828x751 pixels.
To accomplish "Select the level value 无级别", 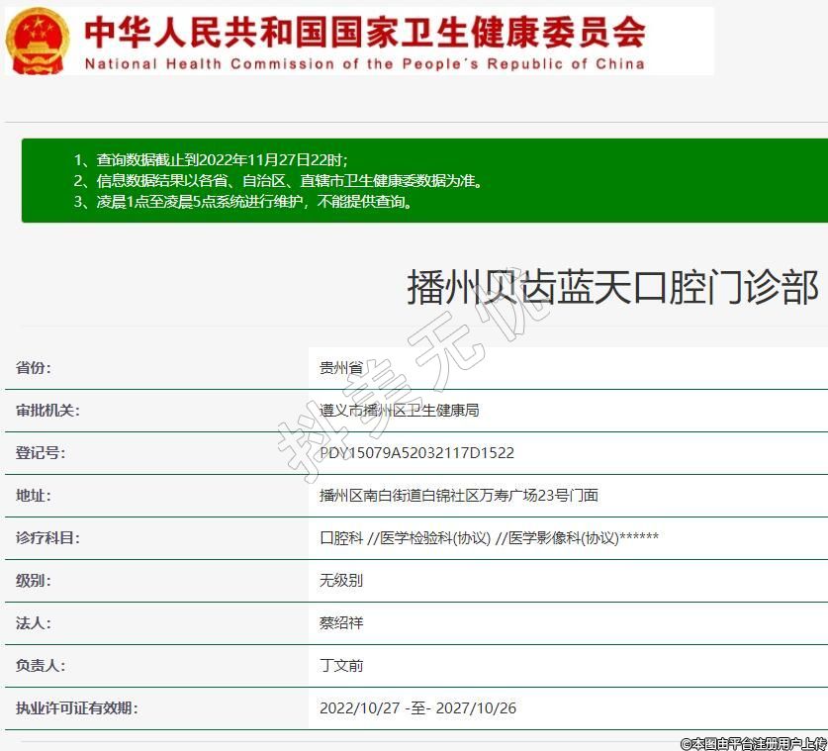I will [x=340, y=581].
